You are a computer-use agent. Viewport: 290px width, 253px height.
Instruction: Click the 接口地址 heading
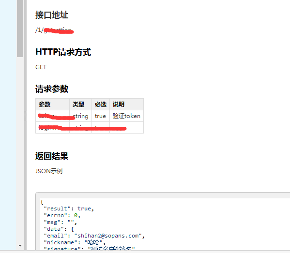[52, 15]
